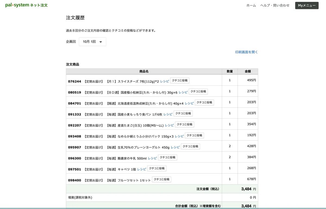The image size is (326, 209).
Task: Open the Myメニュー button
Action: (307, 5)
